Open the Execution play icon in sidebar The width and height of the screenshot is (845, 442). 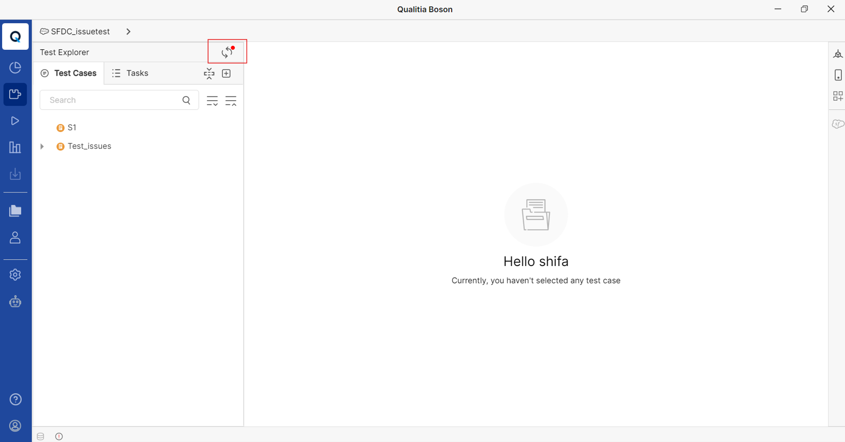pyautogui.click(x=15, y=121)
